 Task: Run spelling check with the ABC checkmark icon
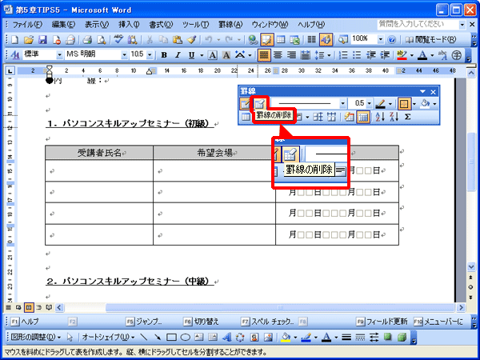(118, 39)
